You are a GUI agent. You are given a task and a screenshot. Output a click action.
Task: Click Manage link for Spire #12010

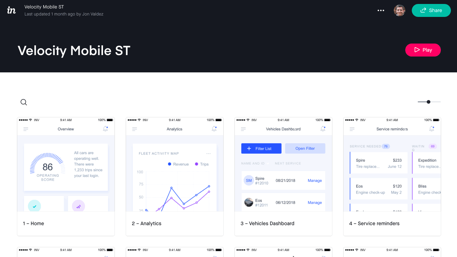[315, 181]
